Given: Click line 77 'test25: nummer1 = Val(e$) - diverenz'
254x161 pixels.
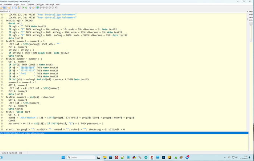Looking at the screenshot, I should (30, 97).
